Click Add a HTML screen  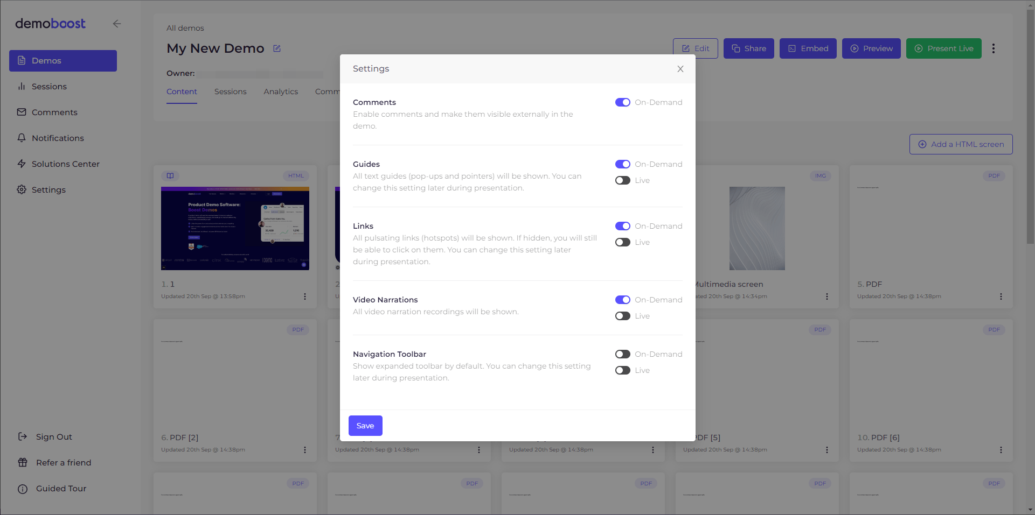point(961,144)
